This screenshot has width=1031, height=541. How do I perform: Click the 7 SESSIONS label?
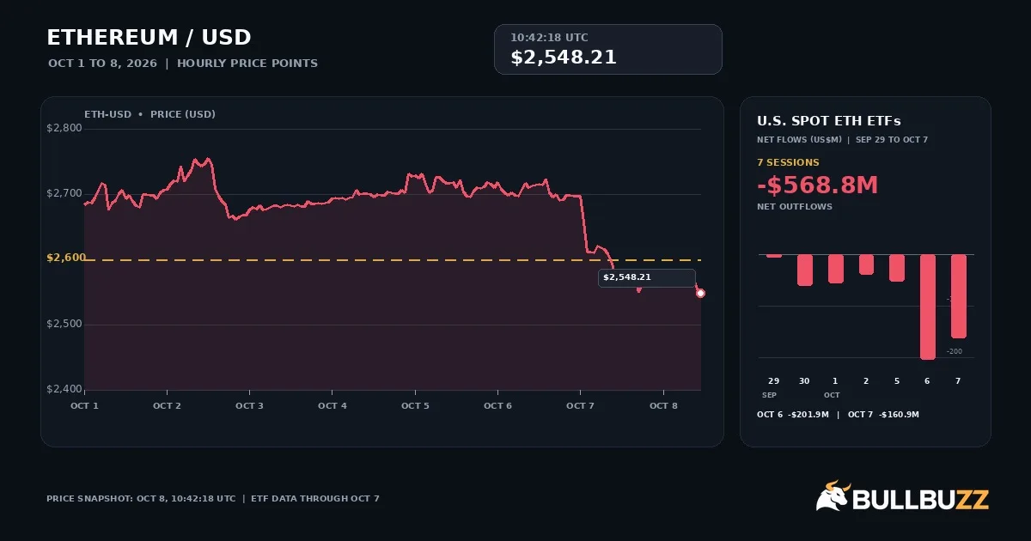(788, 162)
